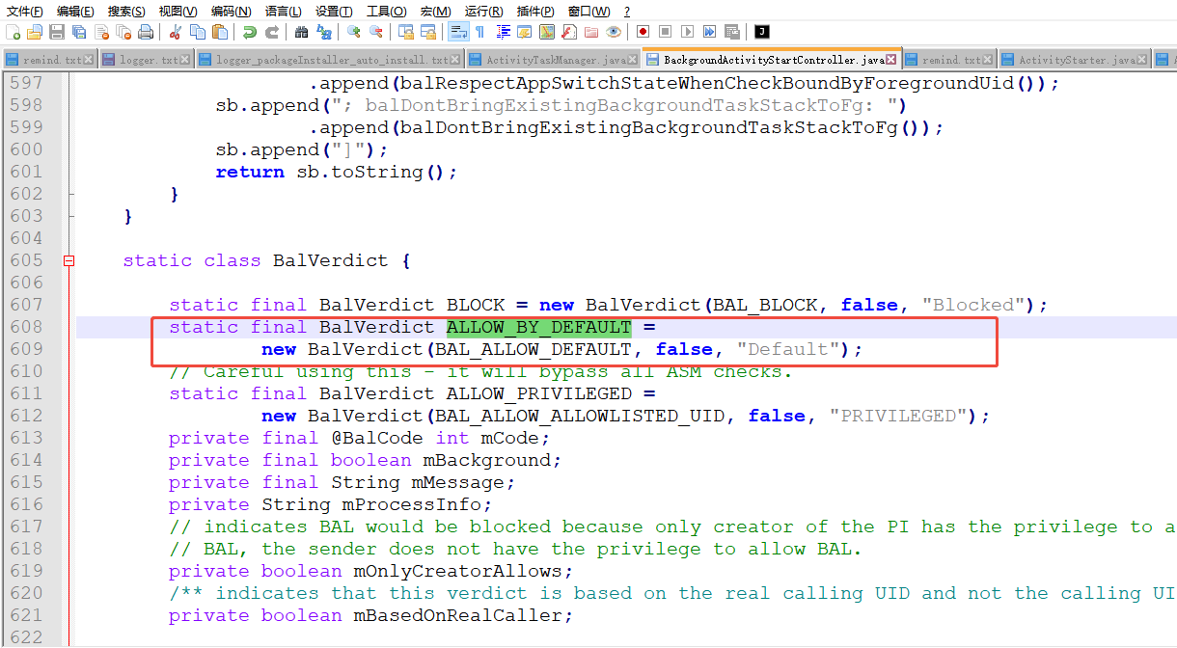Print the document using the printer icon
The width and height of the screenshot is (1177, 648).
(x=146, y=32)
